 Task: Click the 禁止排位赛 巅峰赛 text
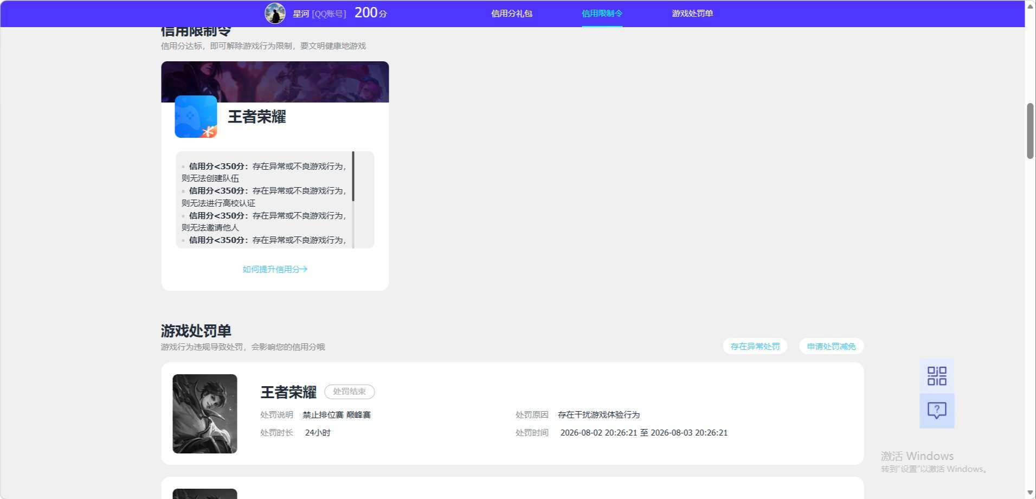pos(337,415)
